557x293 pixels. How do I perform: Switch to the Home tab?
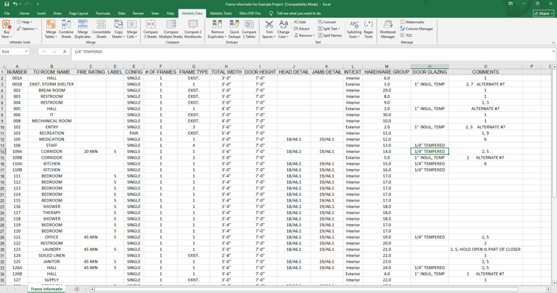(x=24, y=13)
